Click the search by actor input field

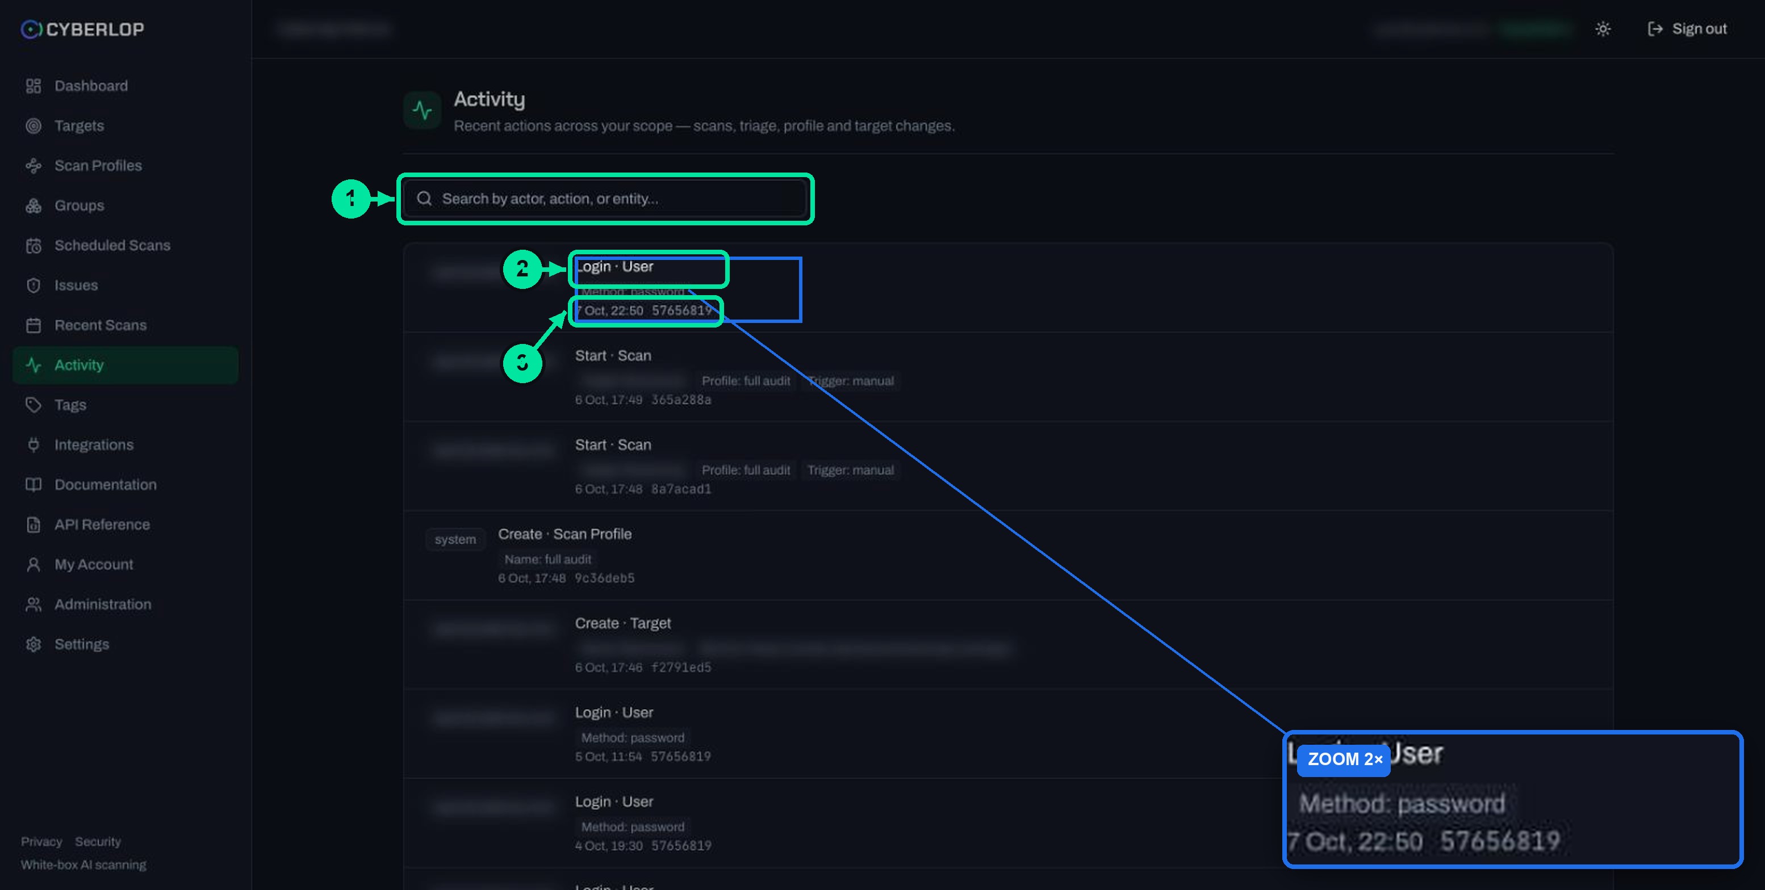[x=605, y=199]
